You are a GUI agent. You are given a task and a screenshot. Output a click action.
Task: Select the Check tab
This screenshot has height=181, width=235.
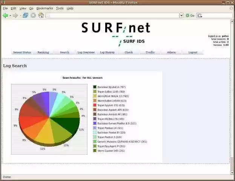[129, 52]
